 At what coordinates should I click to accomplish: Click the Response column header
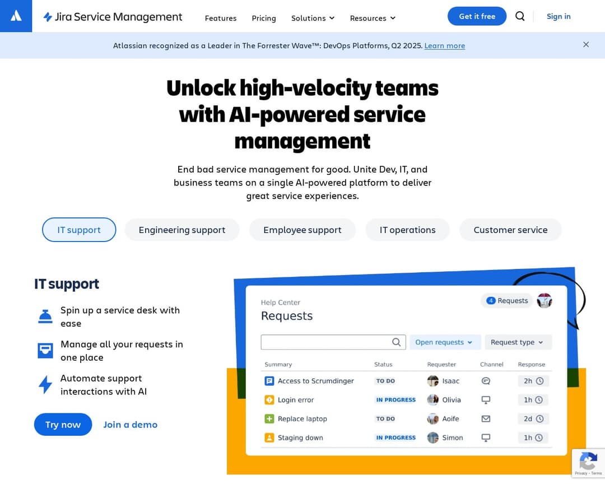click(x=531, y=364)
